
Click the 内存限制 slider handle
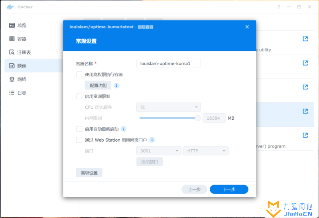point(198,118)
